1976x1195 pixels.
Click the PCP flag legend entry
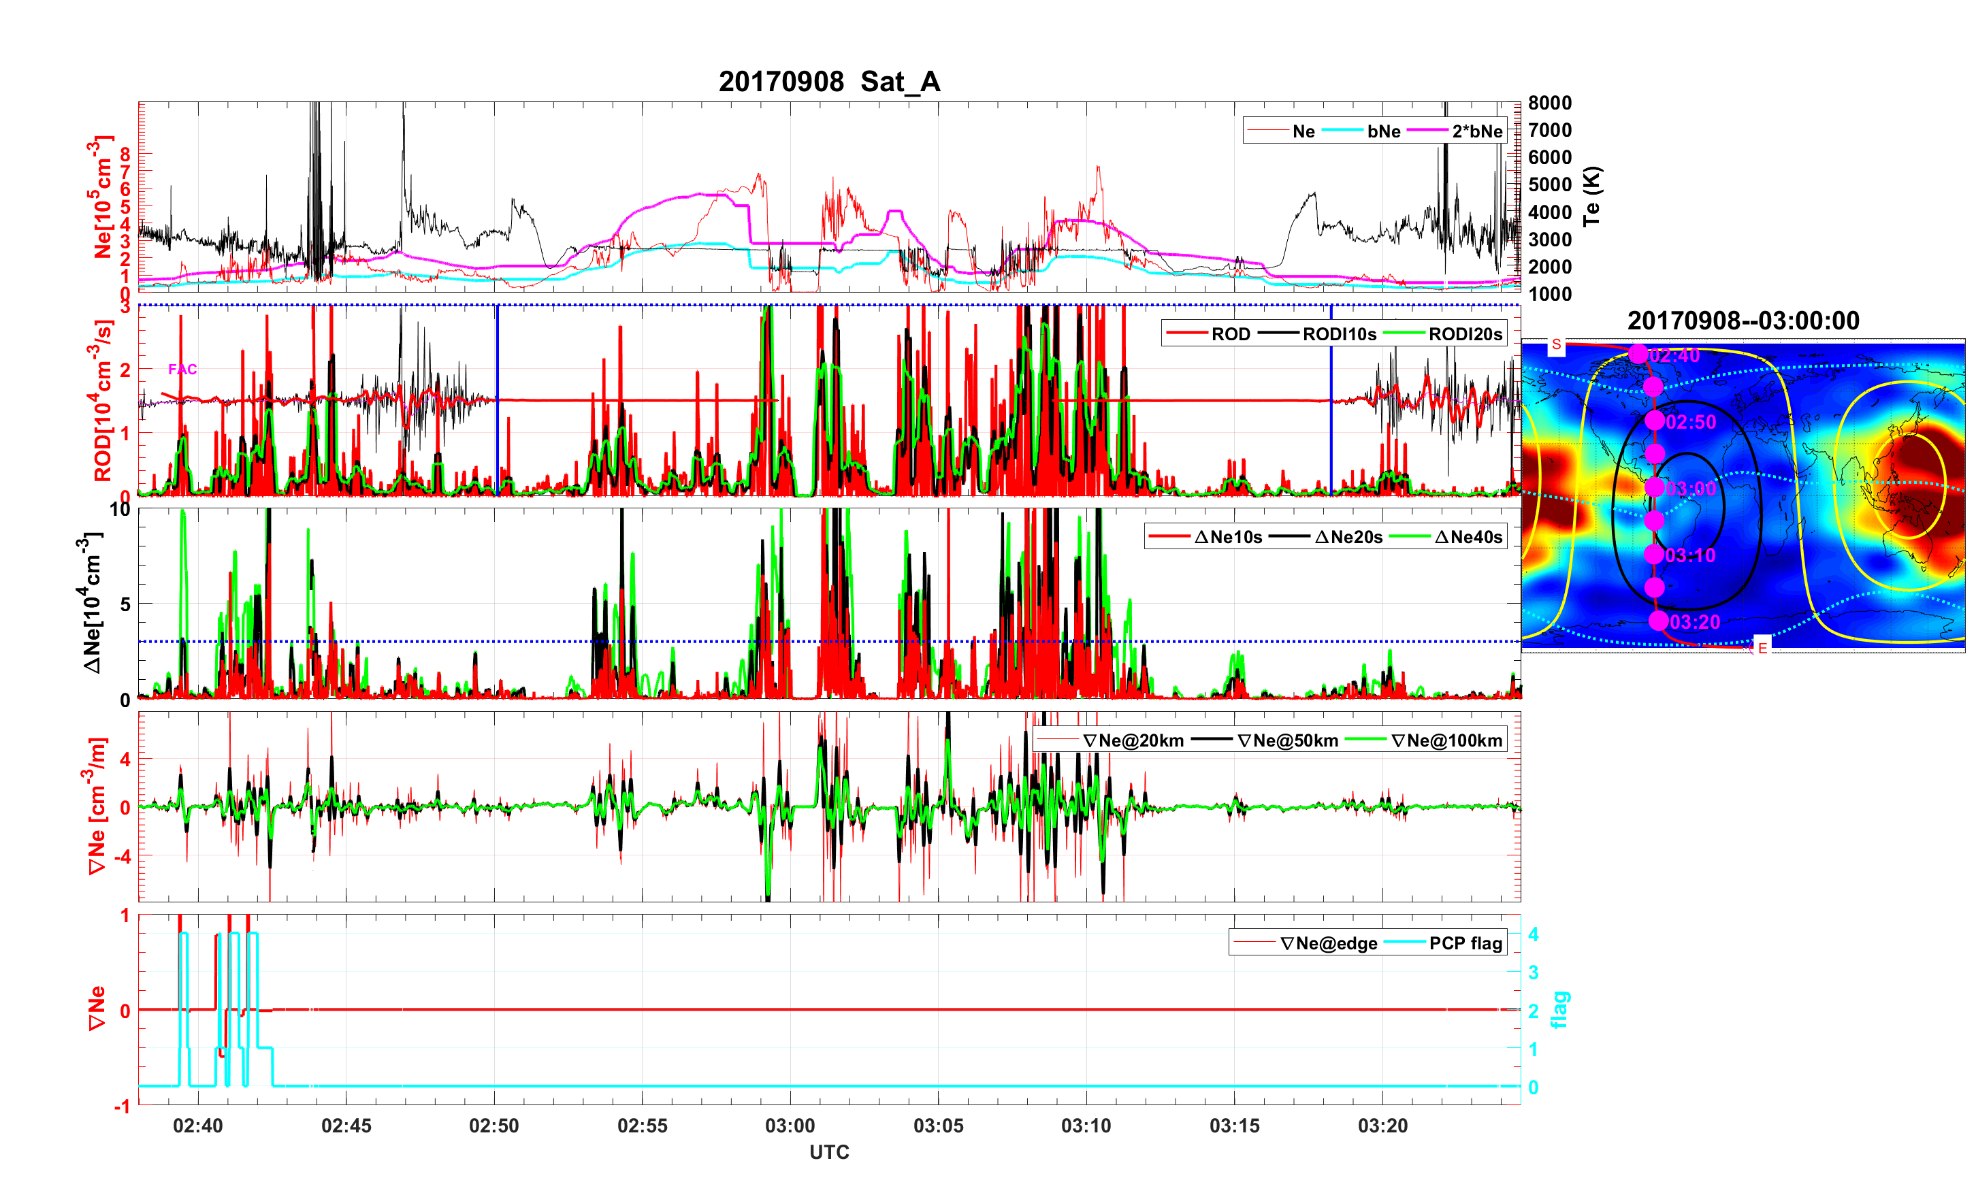coord(1465,943)
